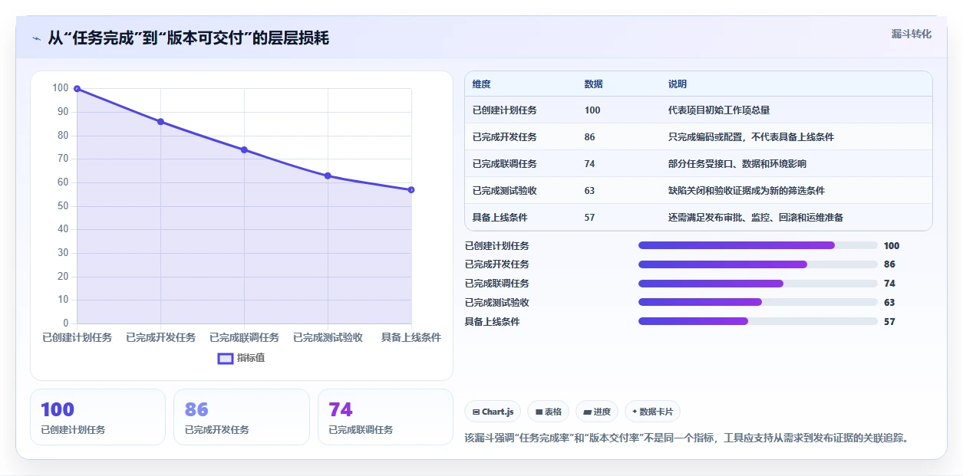Click the icon in the Chart.js tag

click(x=477, y=412)
